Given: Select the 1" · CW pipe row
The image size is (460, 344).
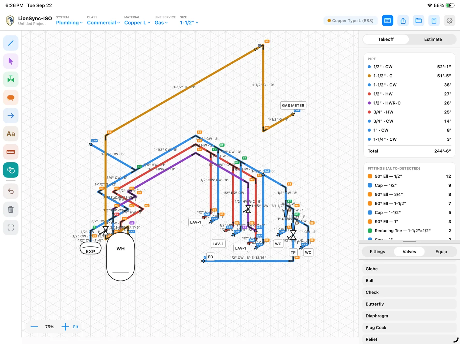Looking at the screenshot, I should click(409, 130).
